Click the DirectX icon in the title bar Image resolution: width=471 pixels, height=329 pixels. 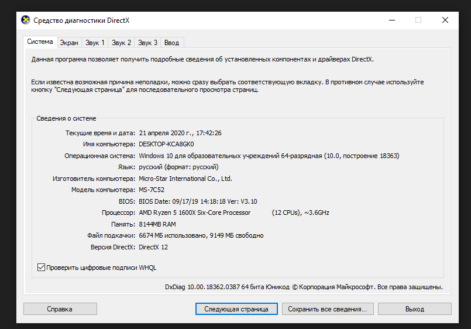click(x=26, y=20)
